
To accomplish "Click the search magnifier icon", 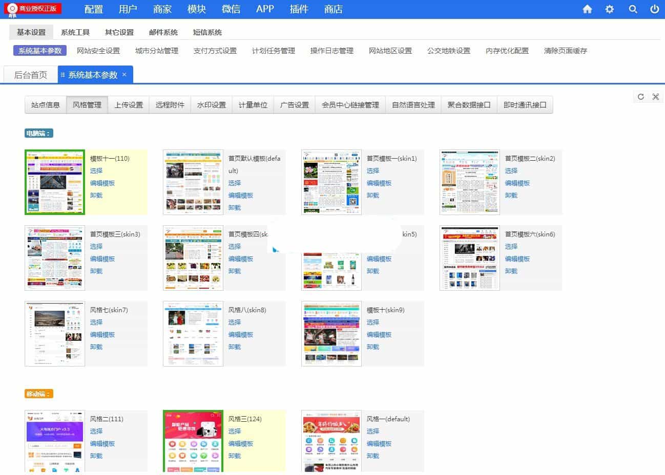I will coord(633,9).
